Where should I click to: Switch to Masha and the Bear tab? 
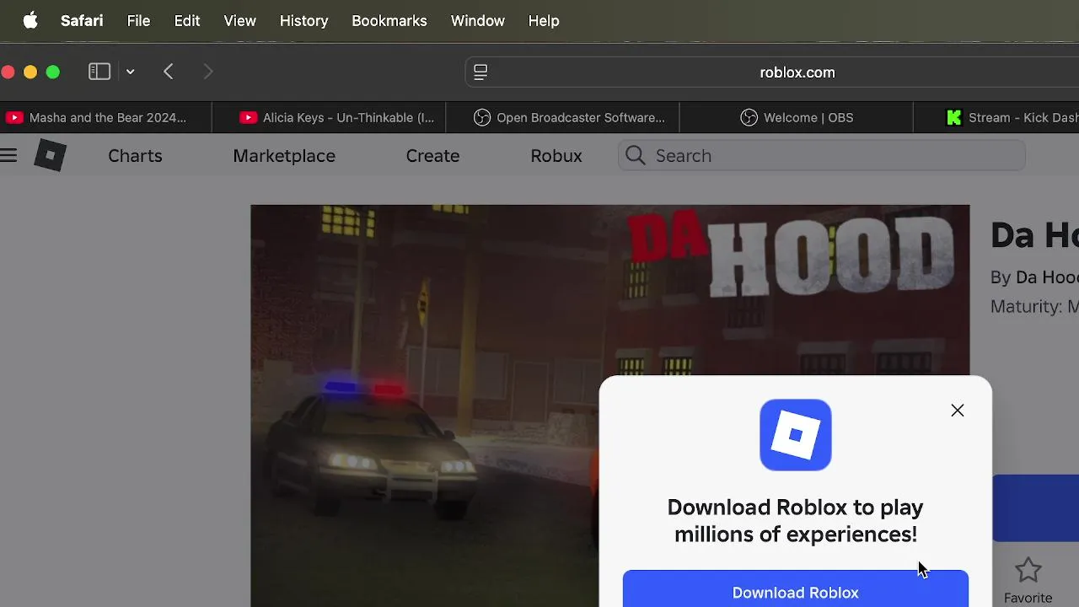pos(105,117)
